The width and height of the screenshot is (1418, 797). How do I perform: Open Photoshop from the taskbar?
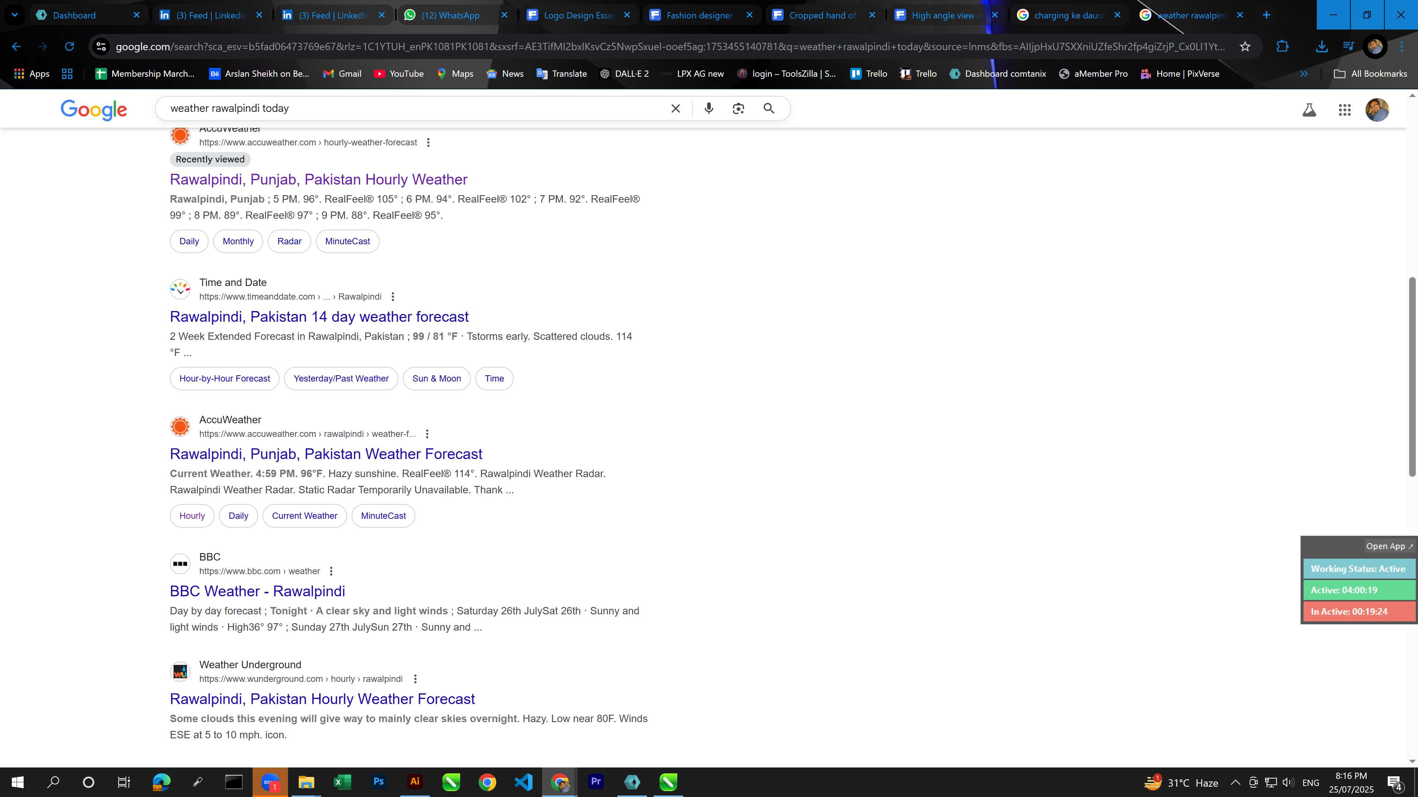pos(378,782)
